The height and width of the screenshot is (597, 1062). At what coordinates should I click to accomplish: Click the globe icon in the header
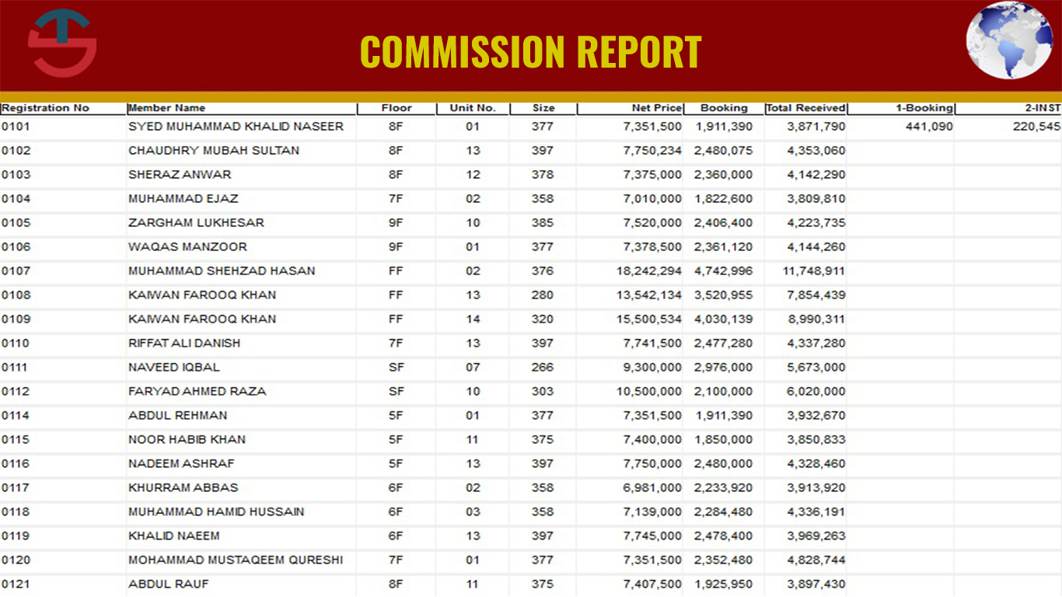coord(1008,40)
